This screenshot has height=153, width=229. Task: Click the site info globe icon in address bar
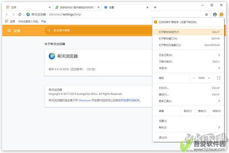pyautogui.click(x=28, y=14)
